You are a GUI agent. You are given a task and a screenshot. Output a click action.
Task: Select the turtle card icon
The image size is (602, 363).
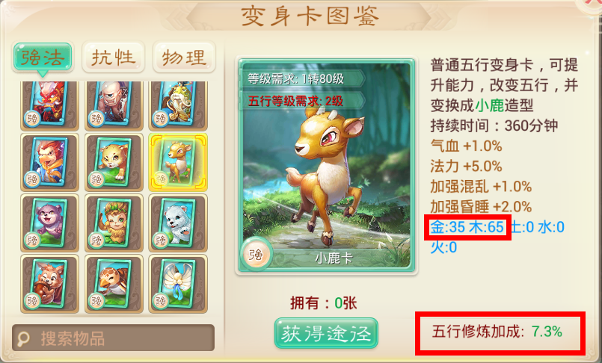pyautogui.click(x=114, y=284)
